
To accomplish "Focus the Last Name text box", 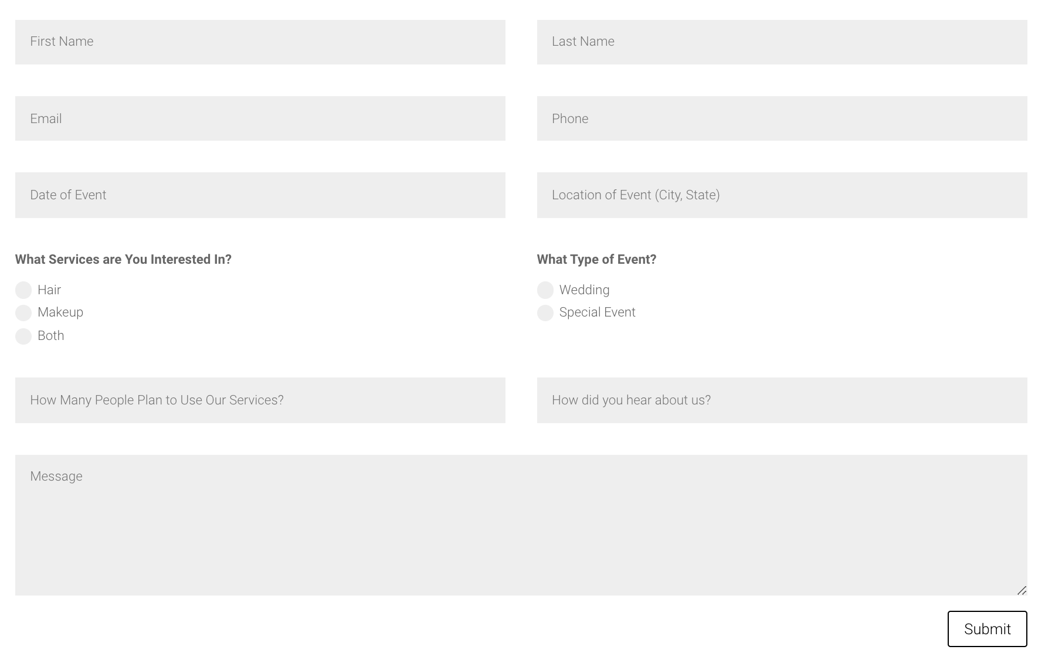I will point(782,42).
